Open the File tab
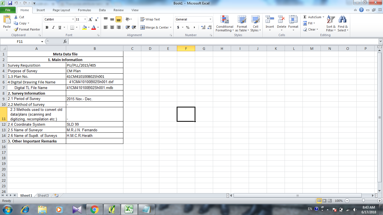Viewport: 383px width, 215px height. 8,10
